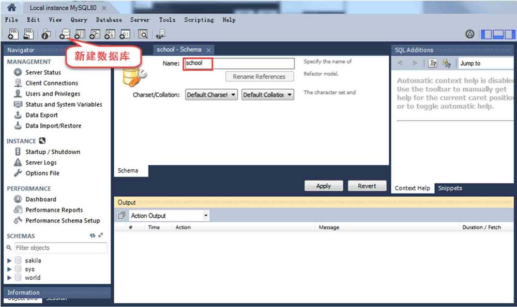Open Startup / Shutdown
Image resolution: width=517 pixels, height=307 pixels.
pyautogui.click(x=53, y=152)
